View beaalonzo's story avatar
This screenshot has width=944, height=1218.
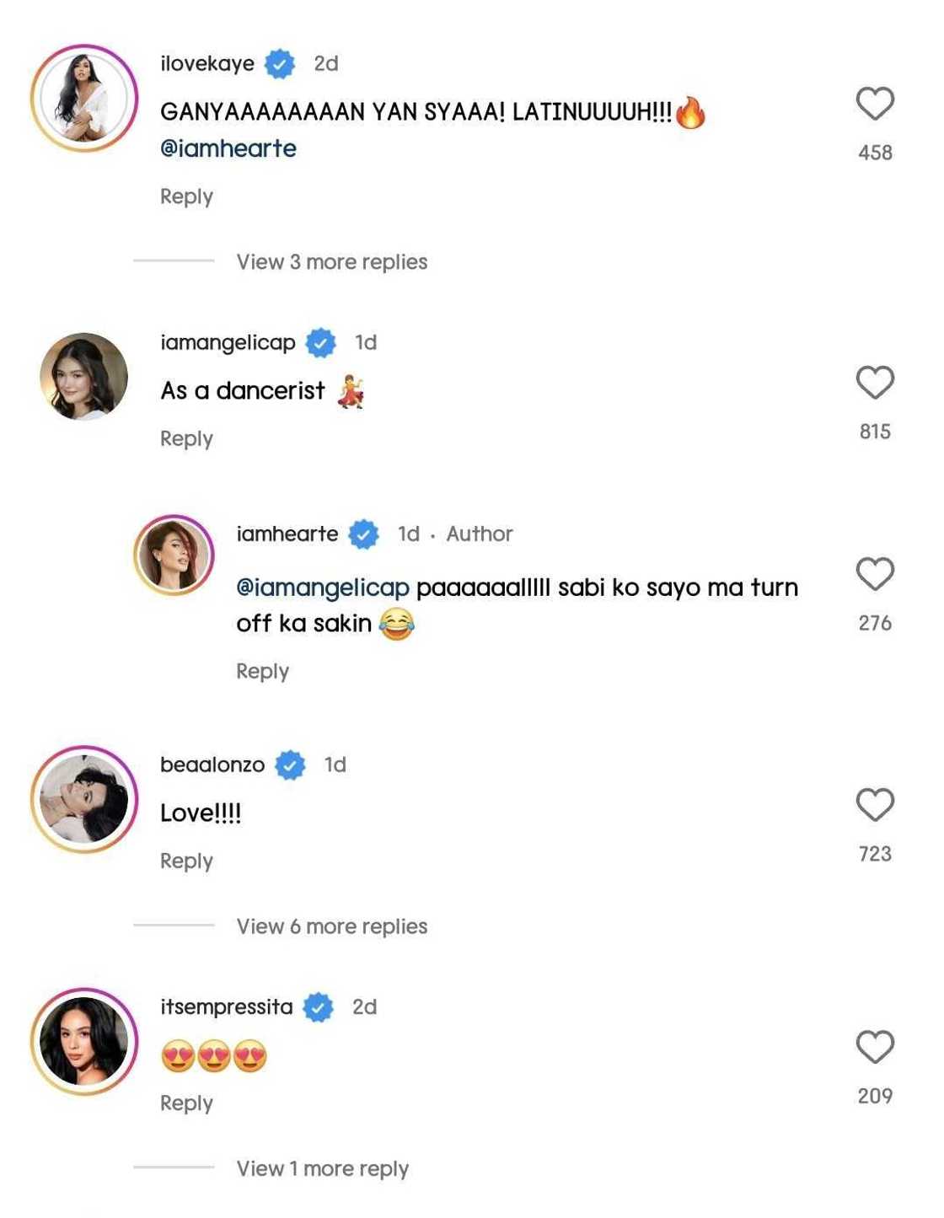84,799
